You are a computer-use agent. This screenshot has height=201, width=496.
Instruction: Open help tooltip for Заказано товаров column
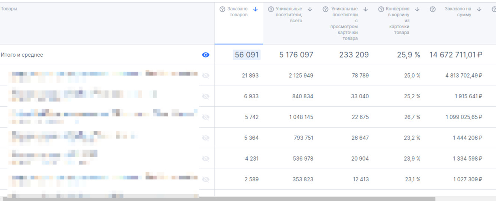click(222, 9)
